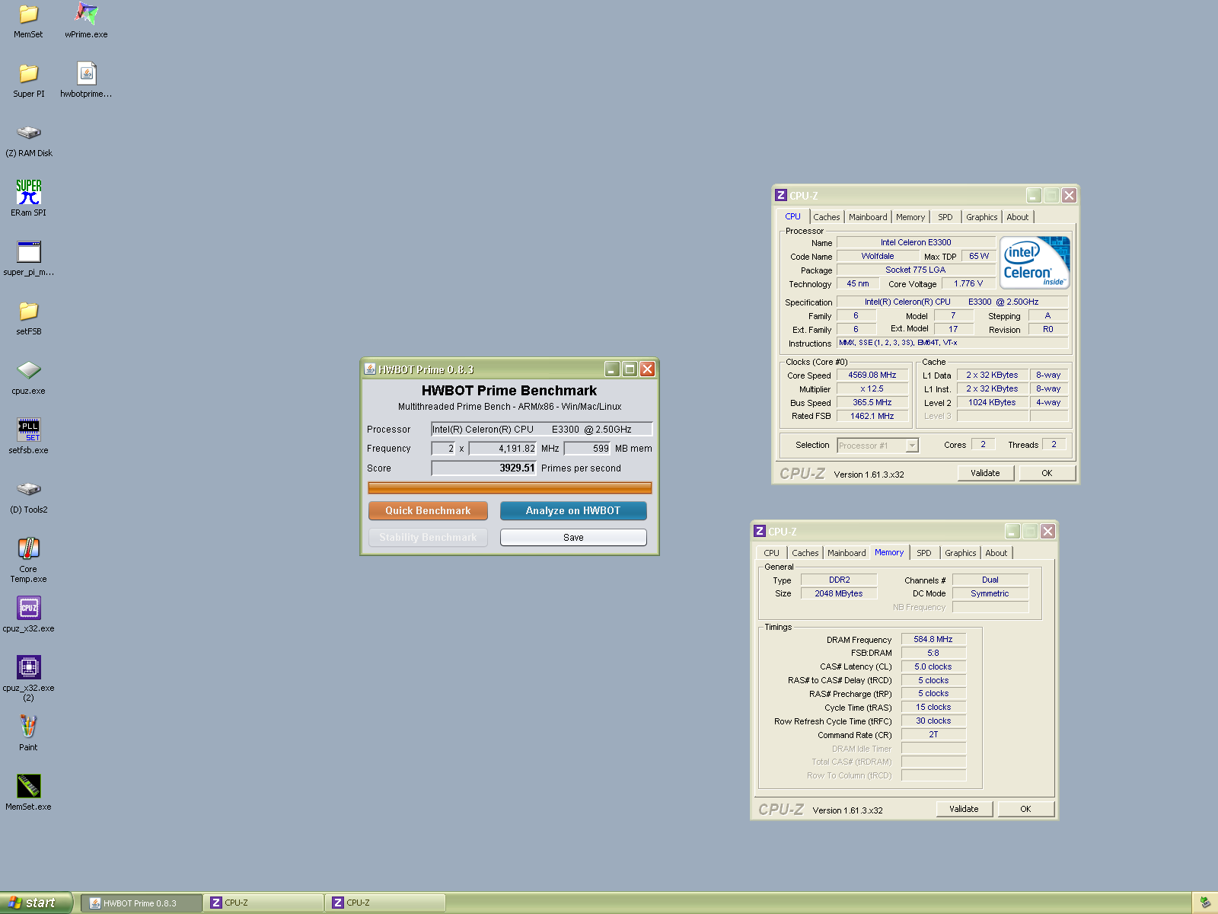The width and height of the screenshot is (1218, 914).
Task: Click the Core Speed value 4569.08 MHz
Action: (x=872, y=375)
